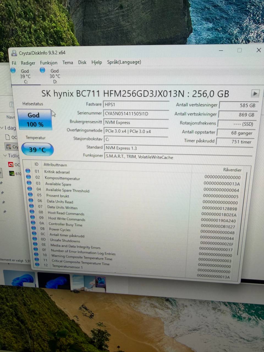Click the Attributtnavn column header
Viewport: 264px width, 352px height.
pyautogui.click(x=55, y=165)
